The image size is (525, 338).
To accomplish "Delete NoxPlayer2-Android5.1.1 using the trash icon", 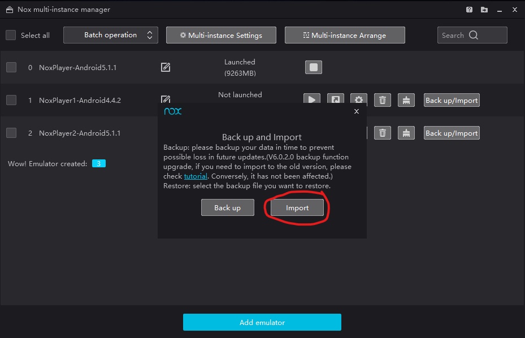I will click(x=383, y=133).
